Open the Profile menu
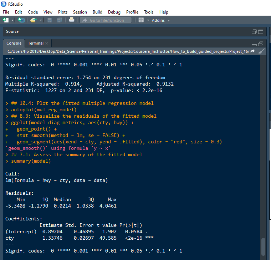The height and width of the screenshot is (260, 271). click(x=132, y=12)
